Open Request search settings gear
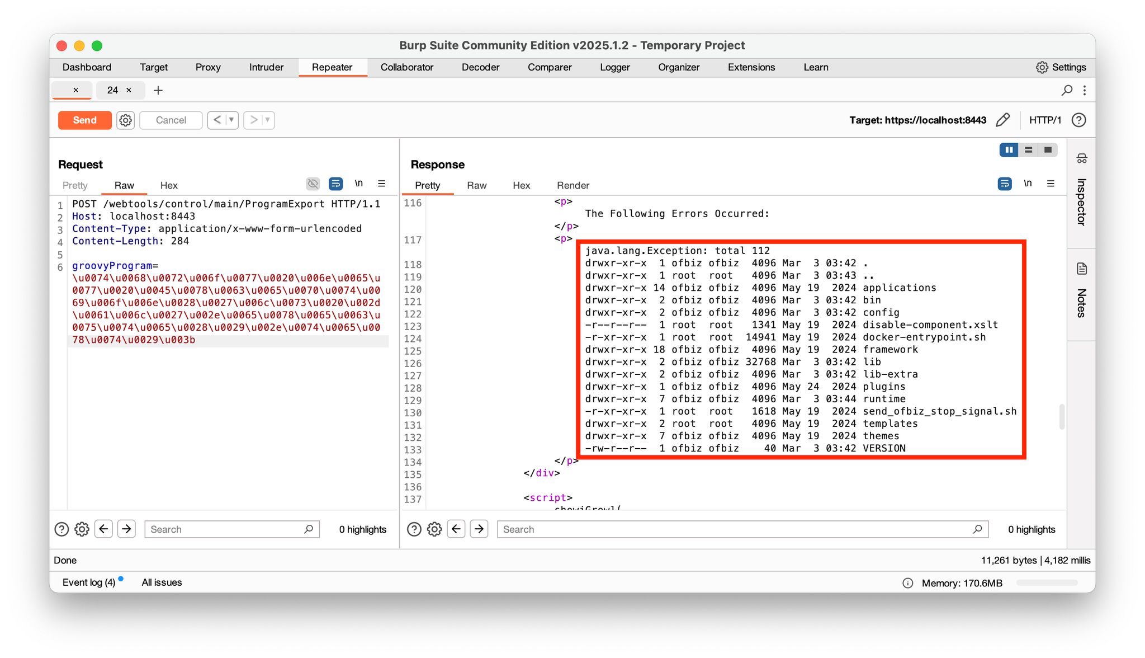The height and width of the screenshot is (658, 1145). 82,529
